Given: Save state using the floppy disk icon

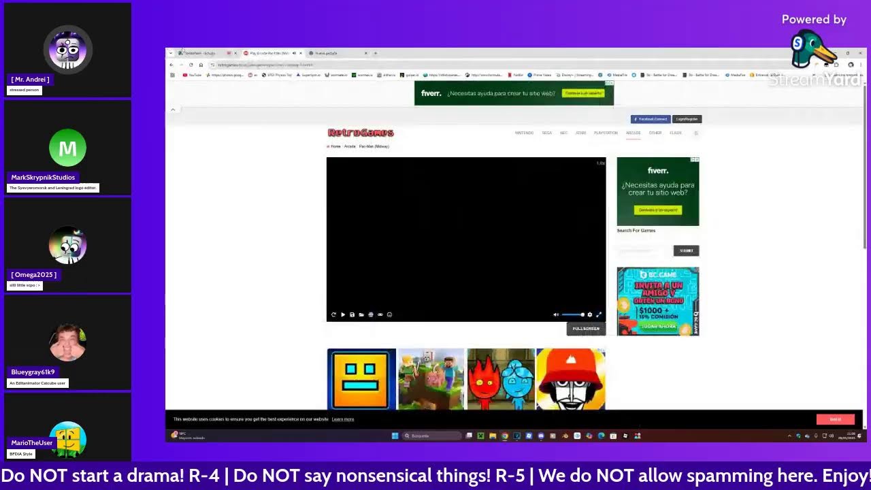Looking at the screenshot, I should [352, 314].
